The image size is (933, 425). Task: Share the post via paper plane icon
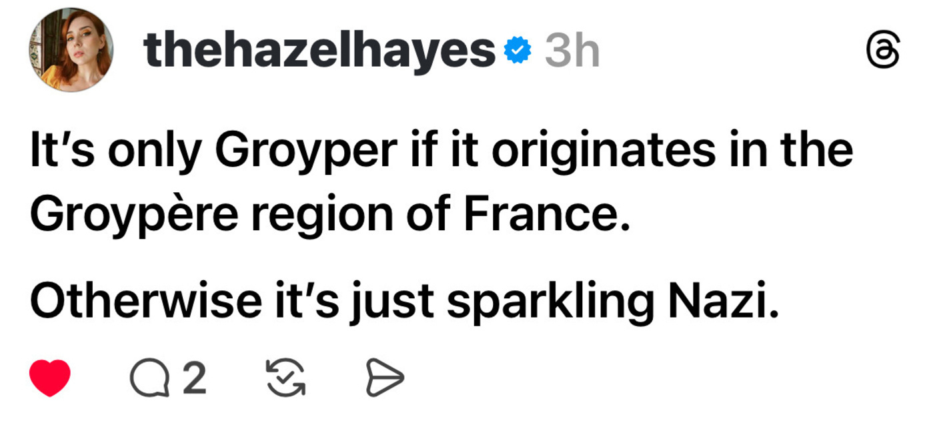click(385, 379)
